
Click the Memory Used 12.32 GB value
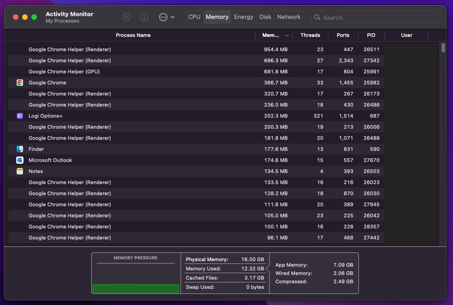point(252,269)
